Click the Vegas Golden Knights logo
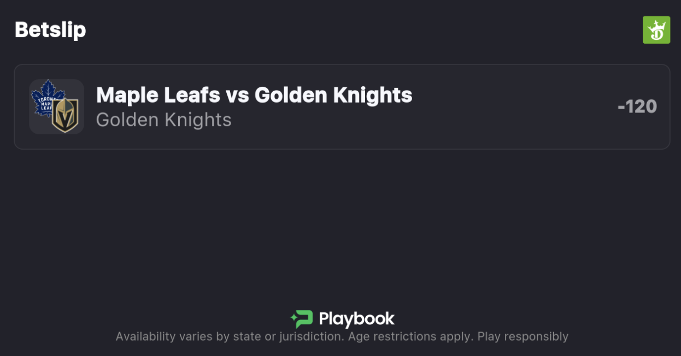This screenshot has width=681, height=356. tap(65, 115)
